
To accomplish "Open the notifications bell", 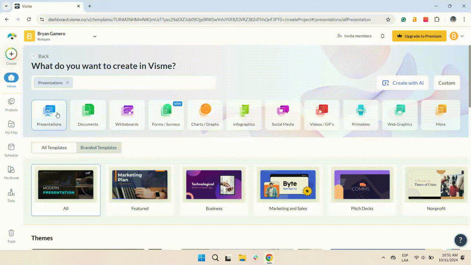I will point(382,36).
